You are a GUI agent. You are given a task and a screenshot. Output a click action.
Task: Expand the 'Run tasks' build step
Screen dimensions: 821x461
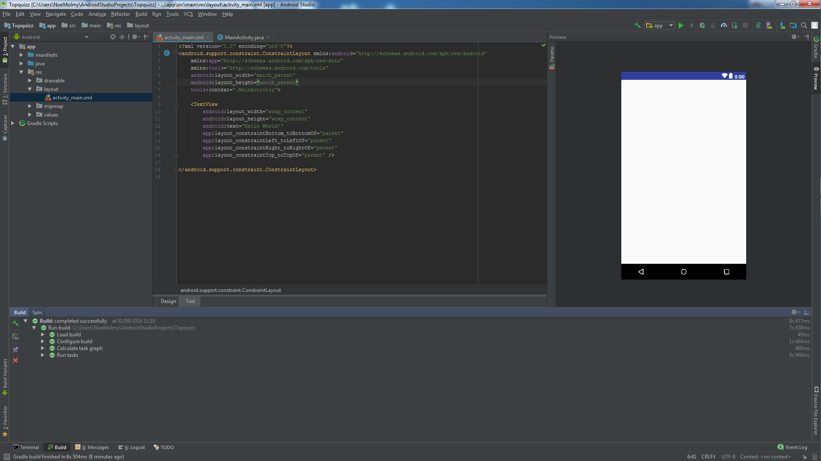tap(42, 355)
